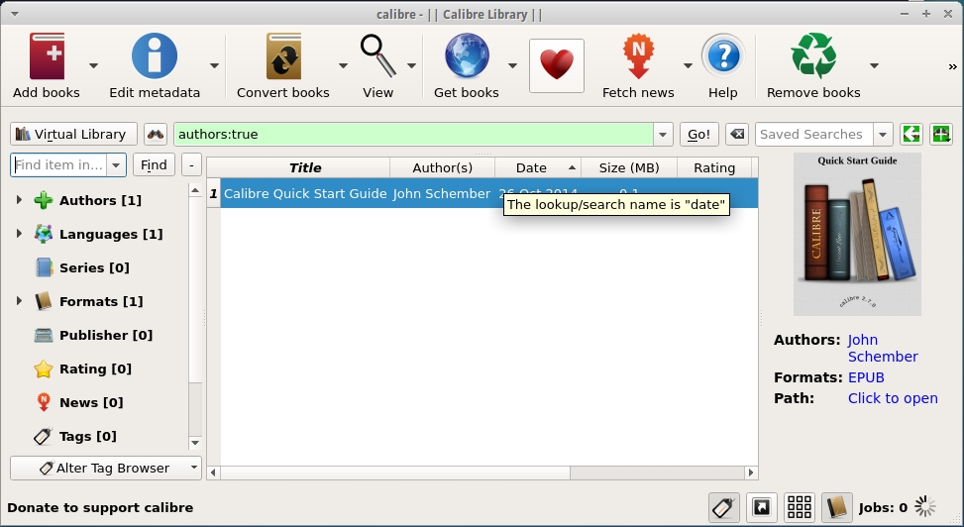Select the Tags category icon

click(43, 436)
